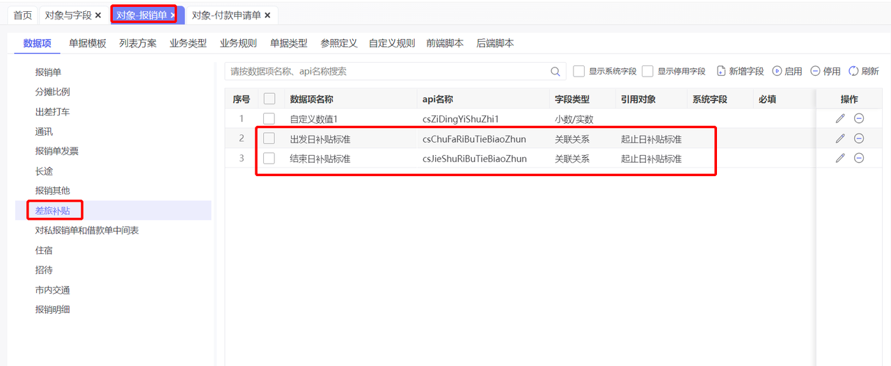Click the 刷新 refresh button
This screenshot has width=891, height=366.
(x=864, y=72)
